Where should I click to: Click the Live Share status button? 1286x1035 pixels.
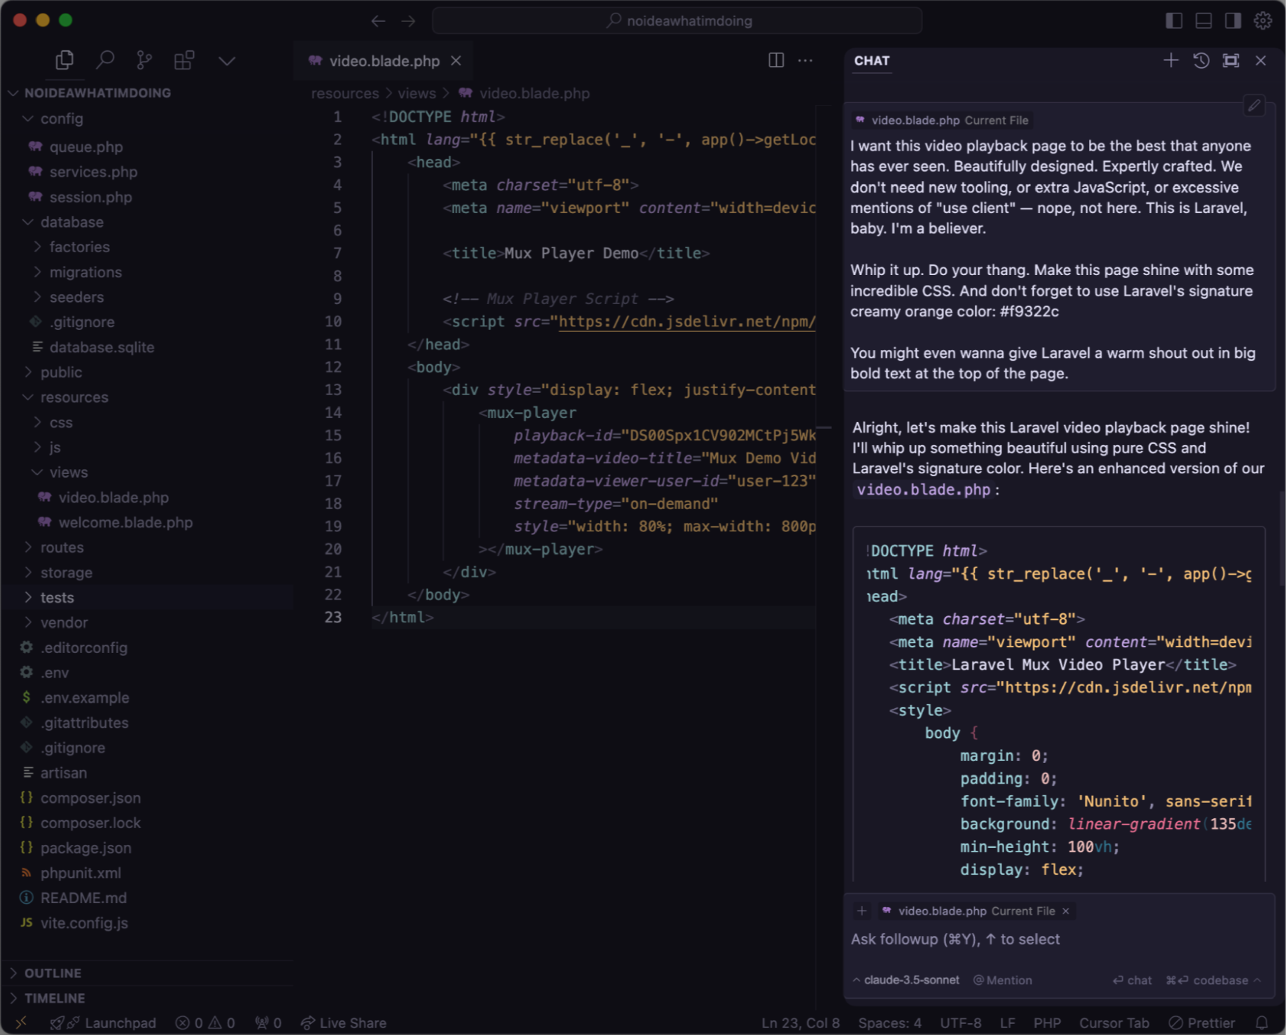(x=344, y=1023)
